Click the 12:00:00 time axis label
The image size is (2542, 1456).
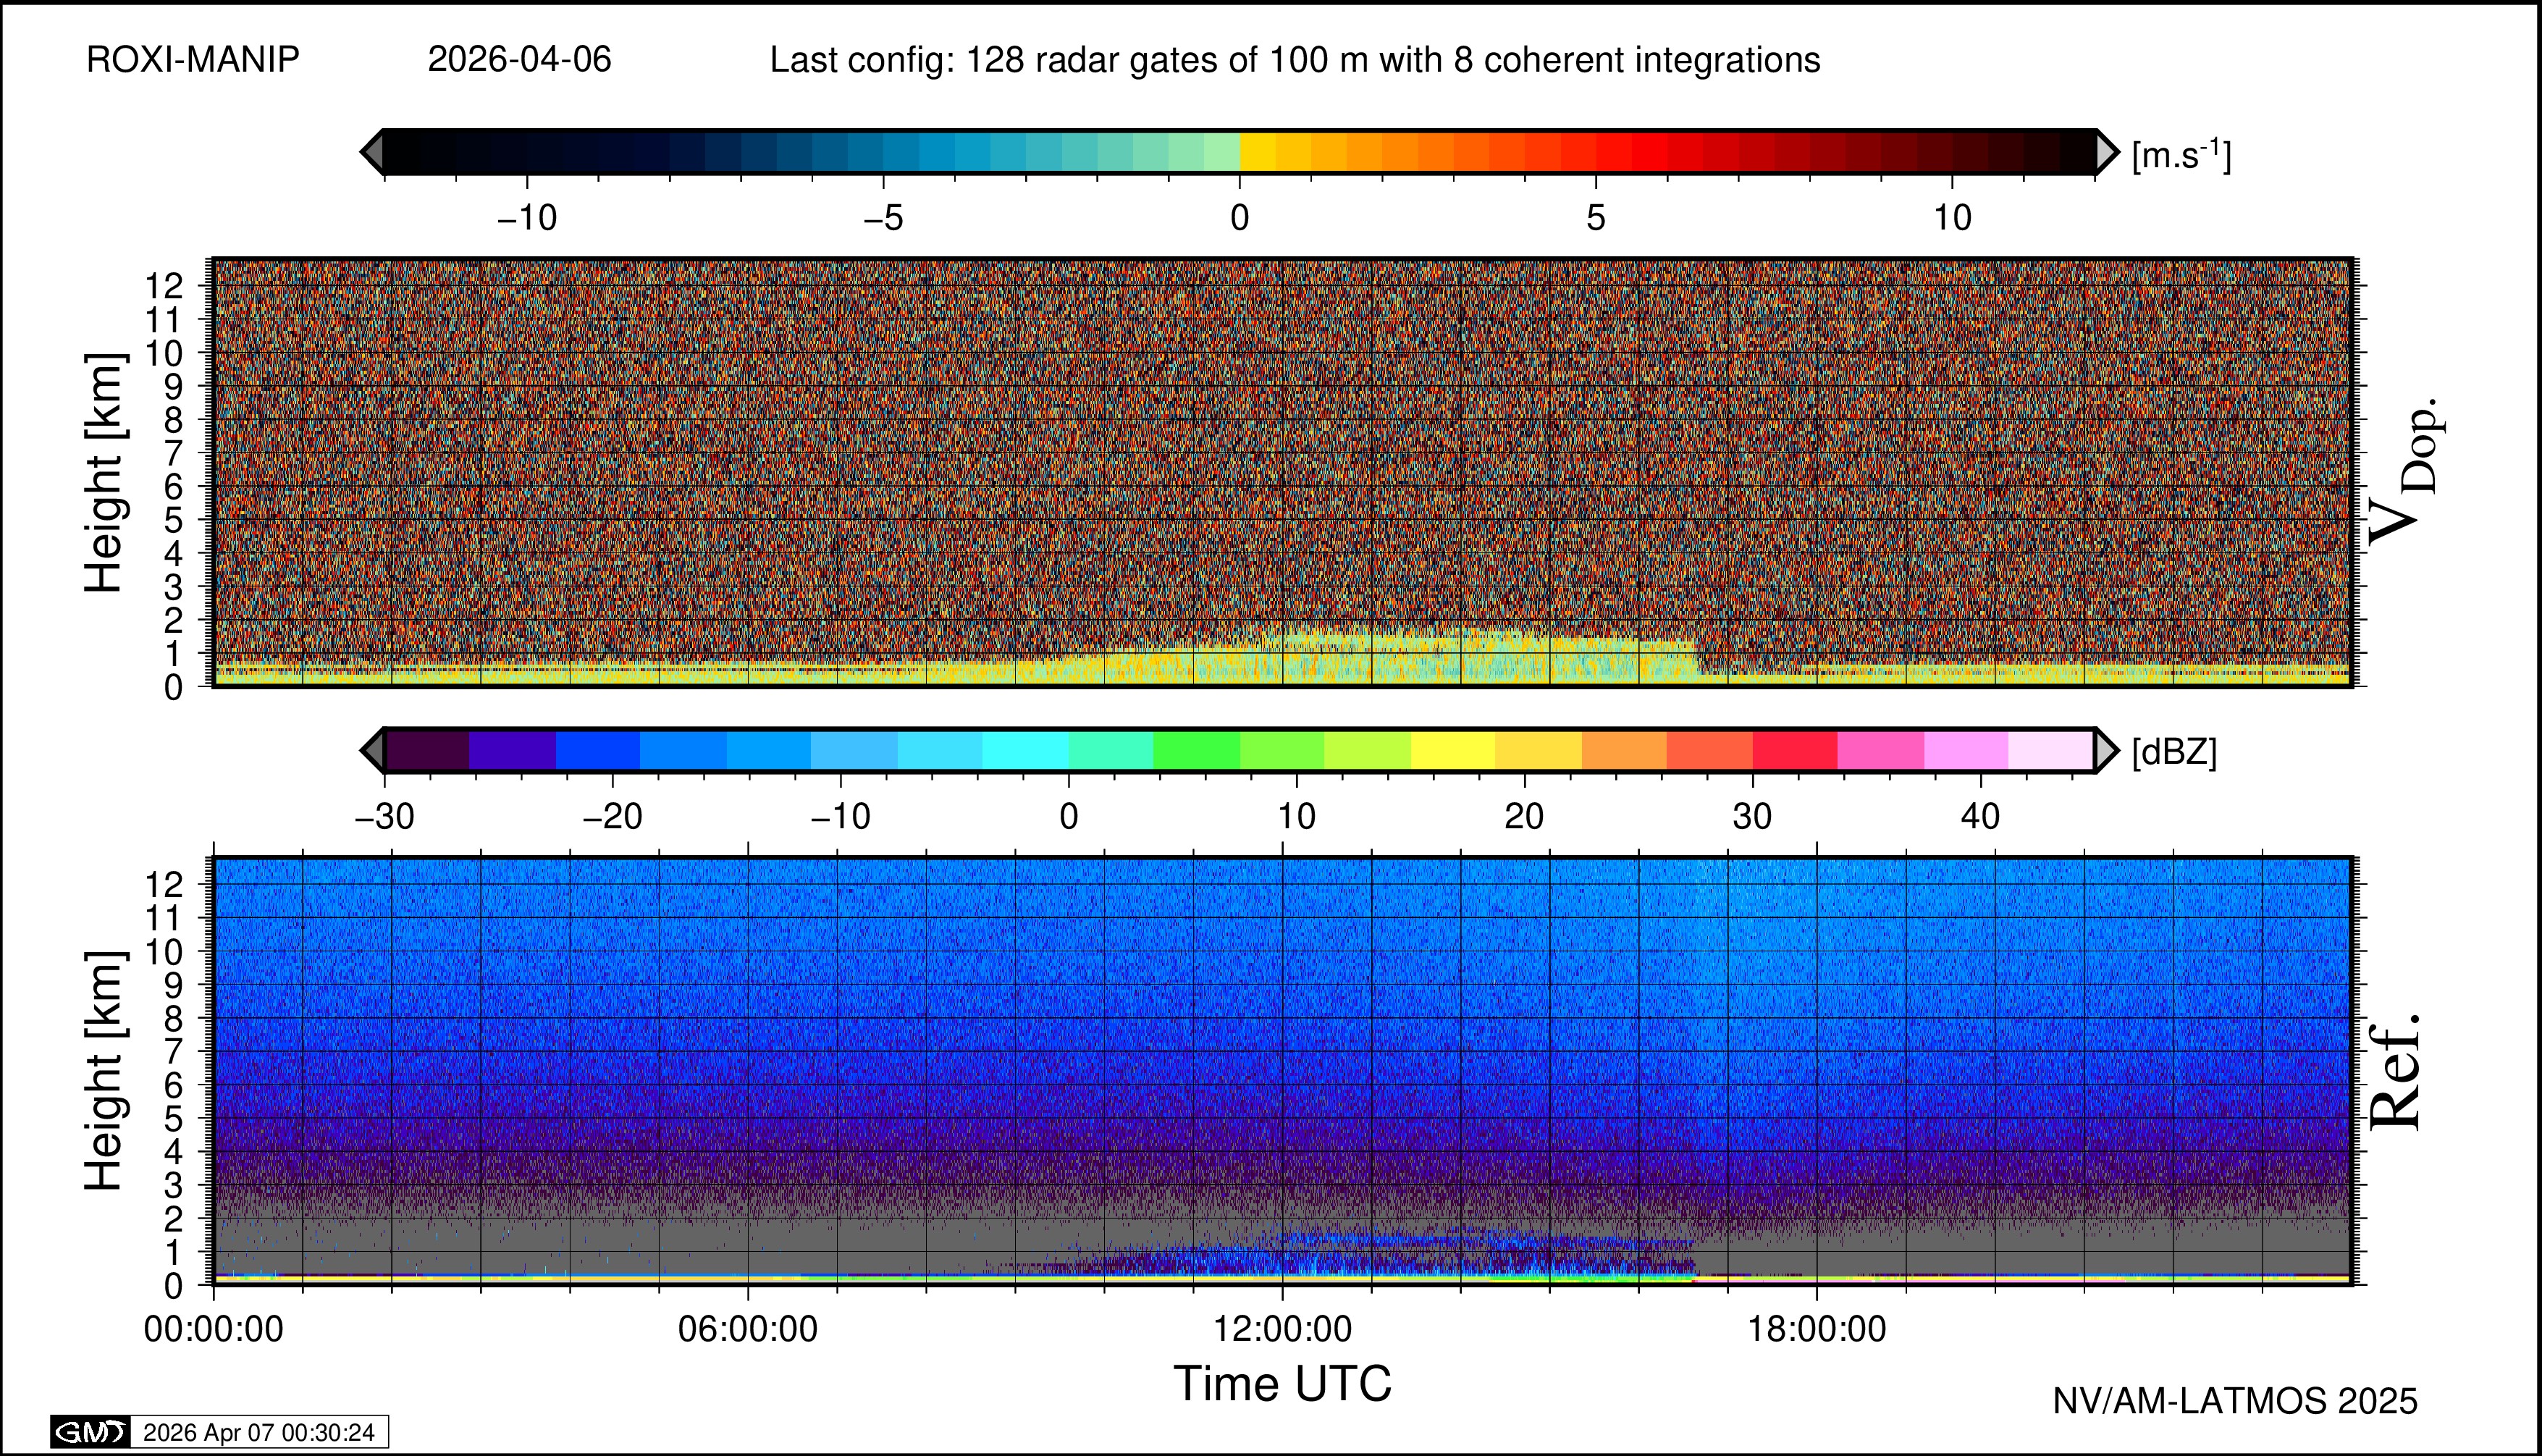click(x=1282, y=1329)
